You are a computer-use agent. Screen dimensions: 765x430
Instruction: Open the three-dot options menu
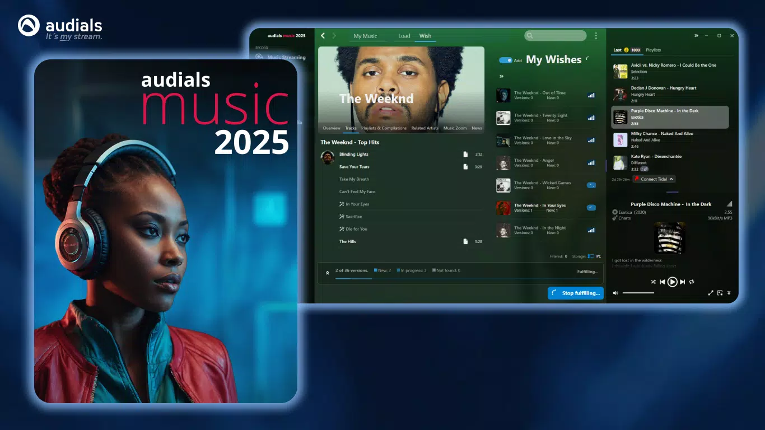coord(596,36)
